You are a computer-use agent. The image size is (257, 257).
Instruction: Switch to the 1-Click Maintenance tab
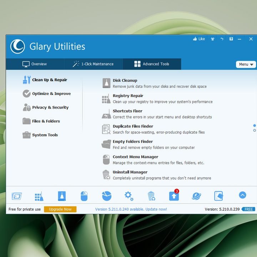(93, 64)
